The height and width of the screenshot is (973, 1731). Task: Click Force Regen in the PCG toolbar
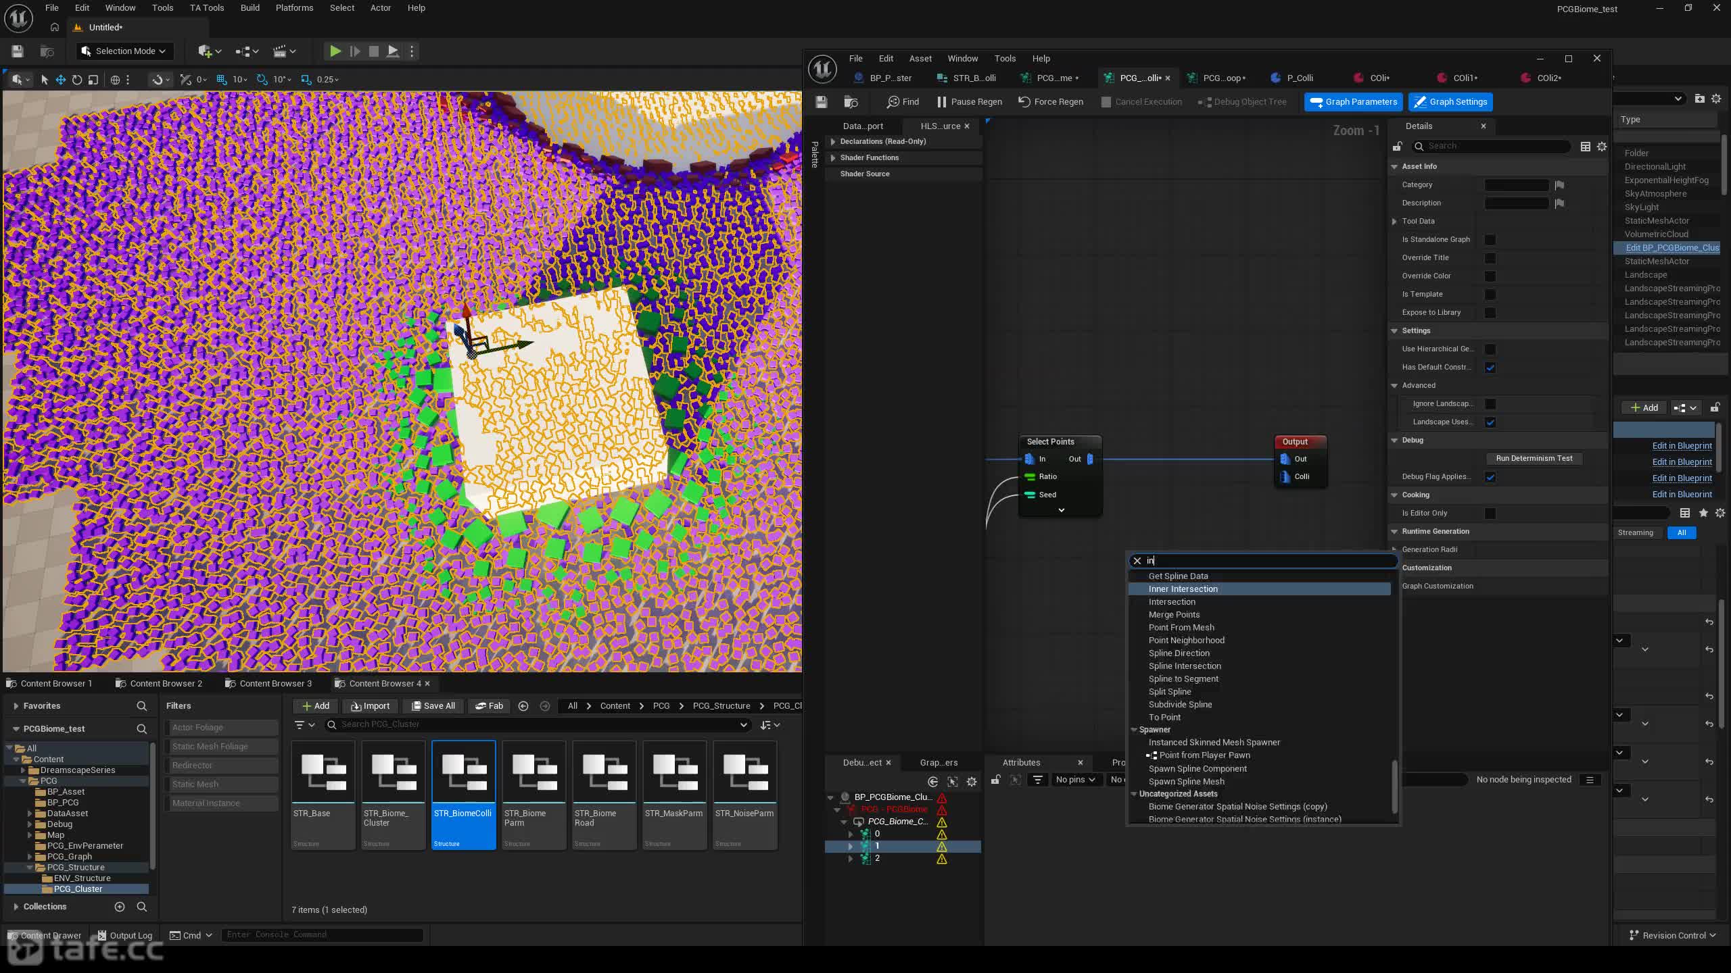[1051, 102]
